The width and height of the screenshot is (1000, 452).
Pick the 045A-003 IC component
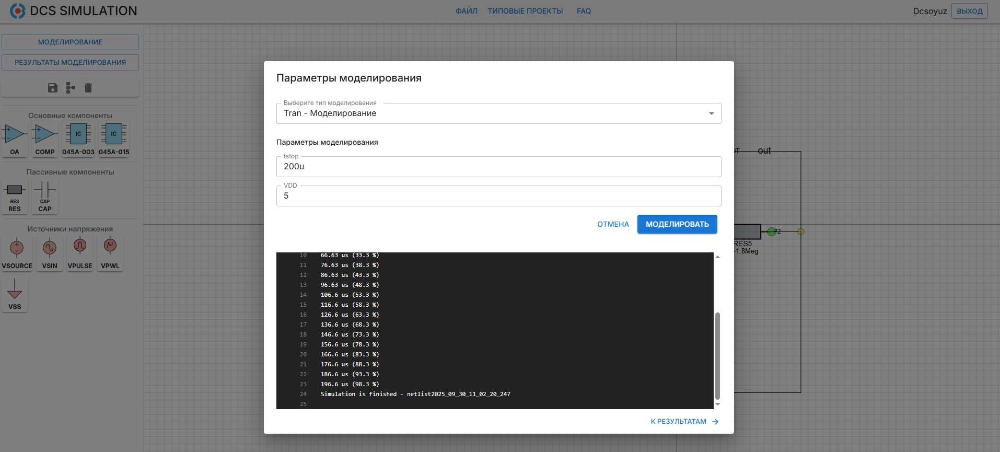tap(78, 139)
